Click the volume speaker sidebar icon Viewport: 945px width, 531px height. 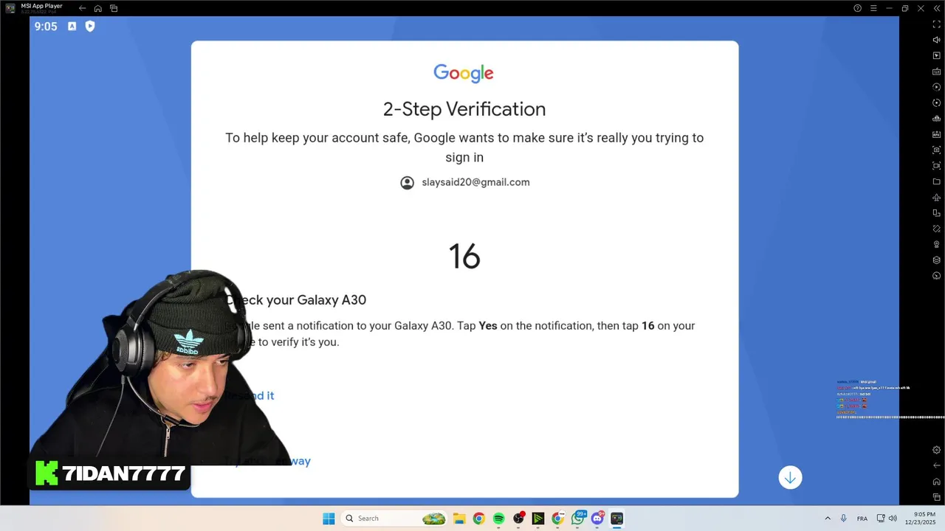click(936, 40)
